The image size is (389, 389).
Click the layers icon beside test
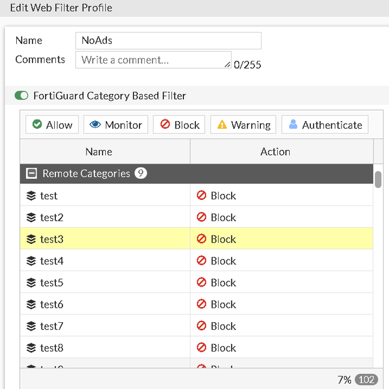click(x=31, y=196)
